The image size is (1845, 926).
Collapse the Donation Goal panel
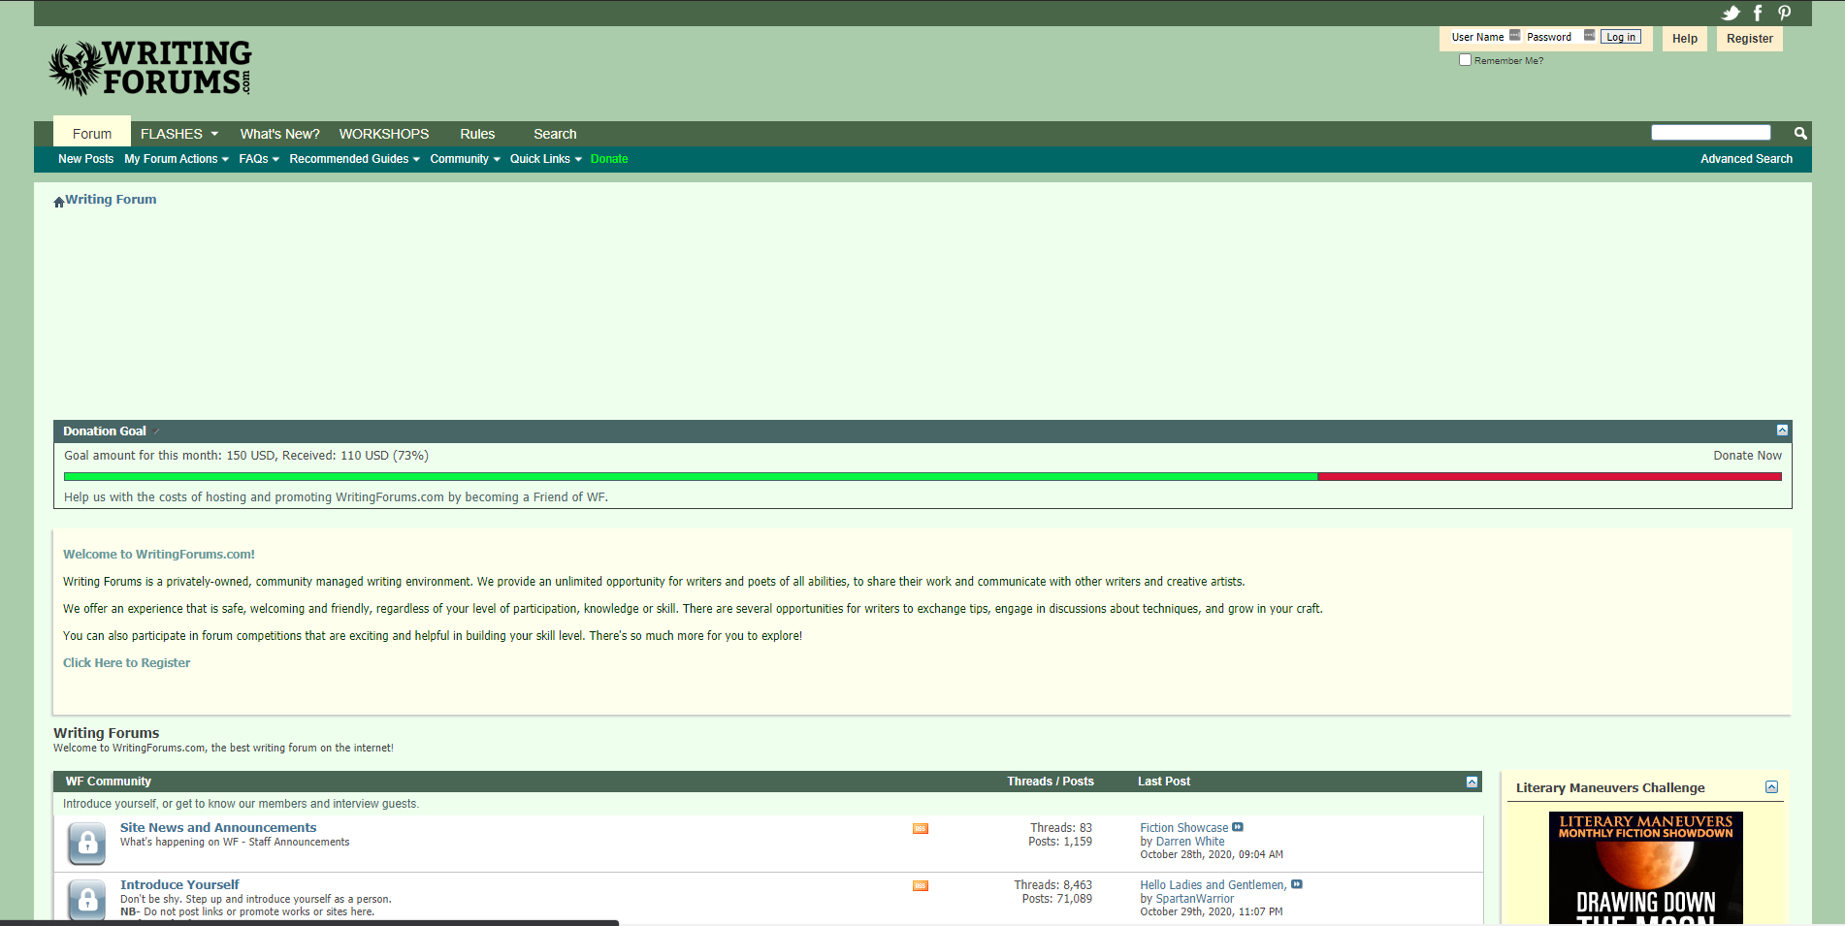pyautogui.click(x=1782, y=430)
